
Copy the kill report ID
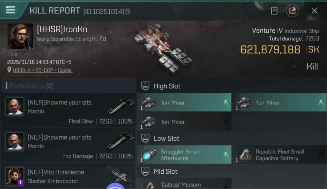pos(127,11)
